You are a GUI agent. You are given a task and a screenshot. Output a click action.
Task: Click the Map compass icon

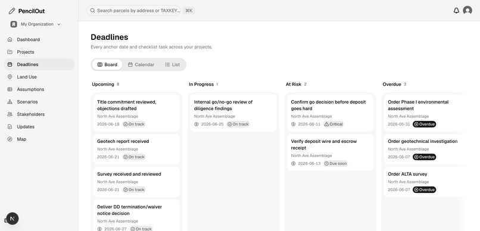(10, 139)
